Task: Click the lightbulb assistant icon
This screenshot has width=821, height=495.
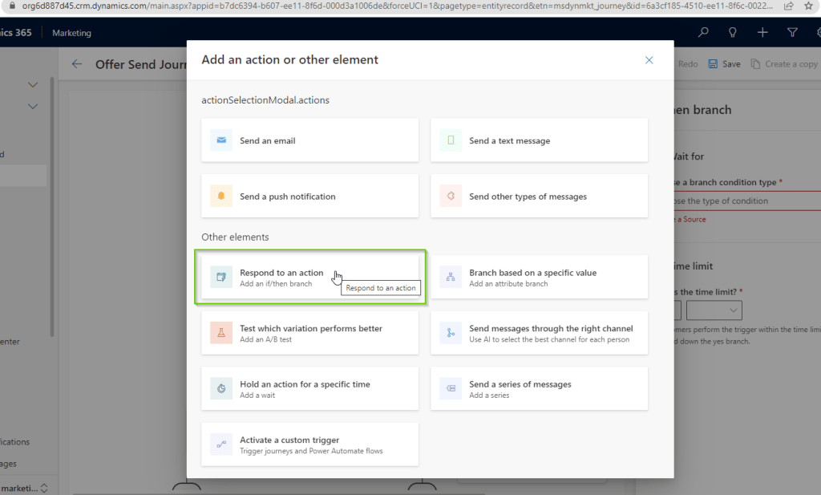Action: (732, 33)
